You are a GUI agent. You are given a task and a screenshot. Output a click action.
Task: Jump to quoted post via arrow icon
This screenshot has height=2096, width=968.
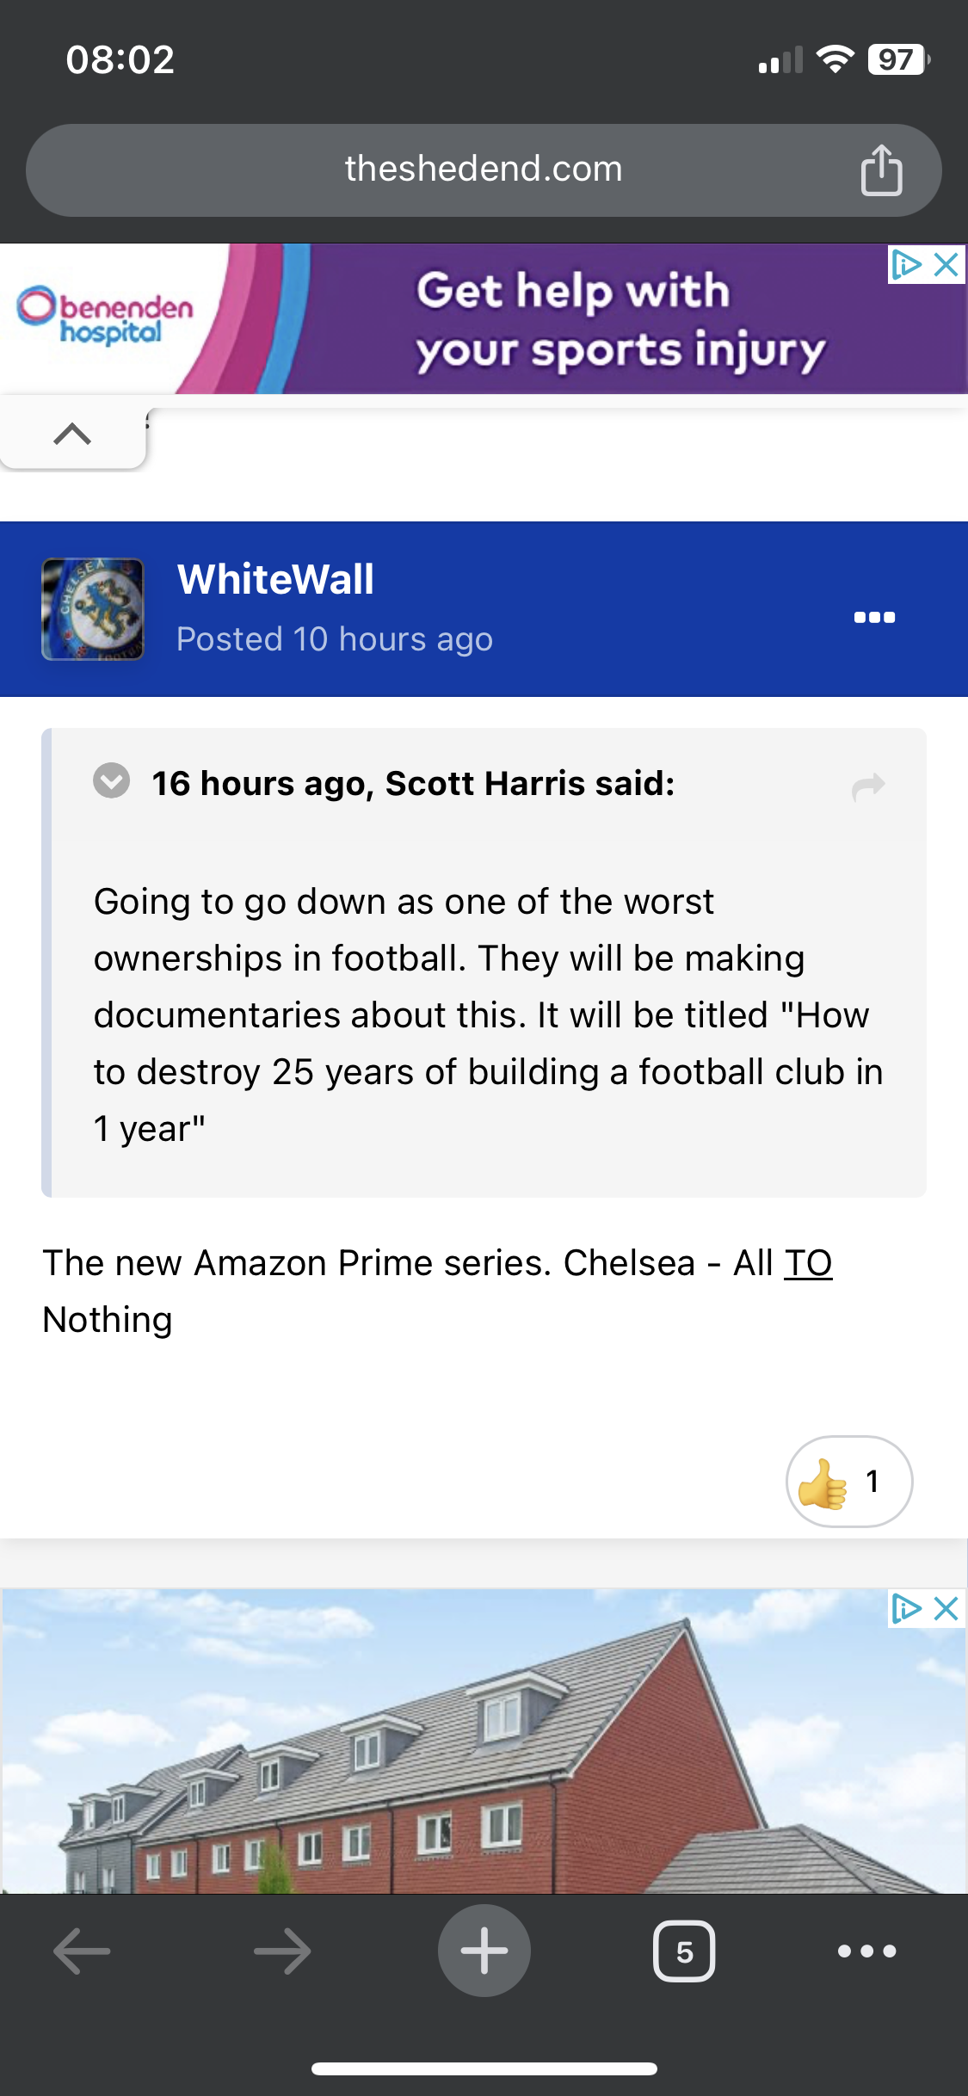click(867, 786)
